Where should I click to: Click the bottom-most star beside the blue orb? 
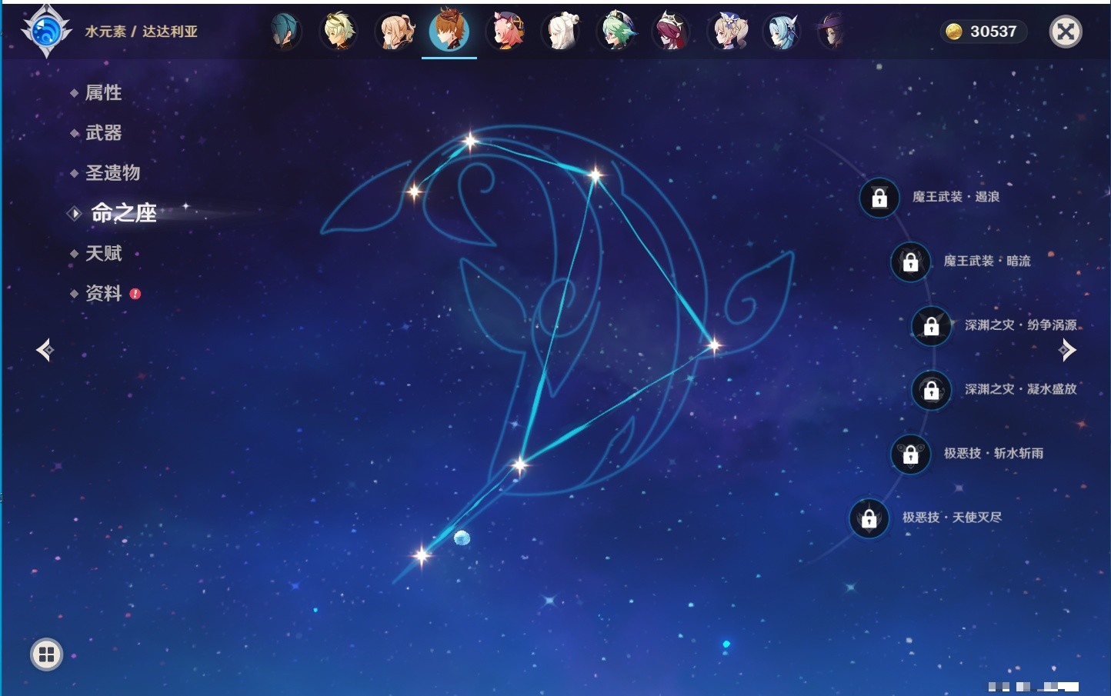(x=422, y=554)
